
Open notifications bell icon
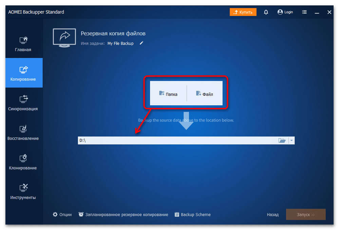tap(266, 12)
